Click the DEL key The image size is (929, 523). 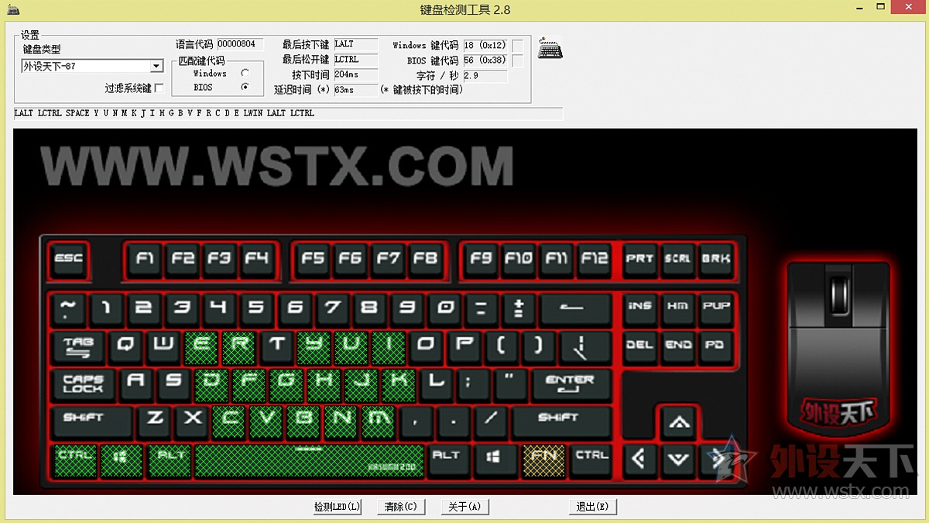[x=639, y=346]
